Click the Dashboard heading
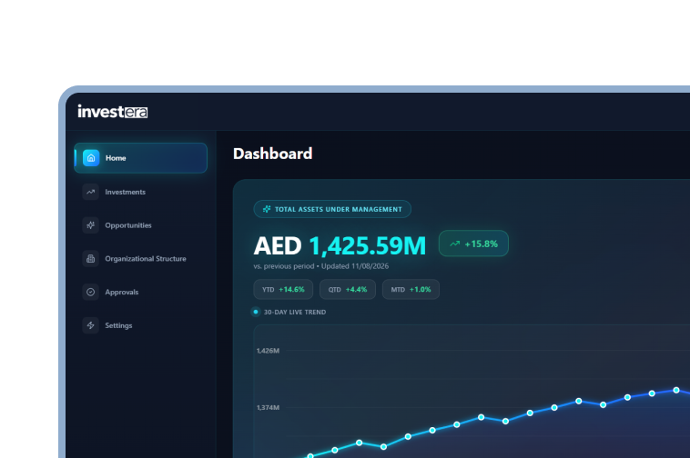 pyautogui.click(x=273, y=154)
